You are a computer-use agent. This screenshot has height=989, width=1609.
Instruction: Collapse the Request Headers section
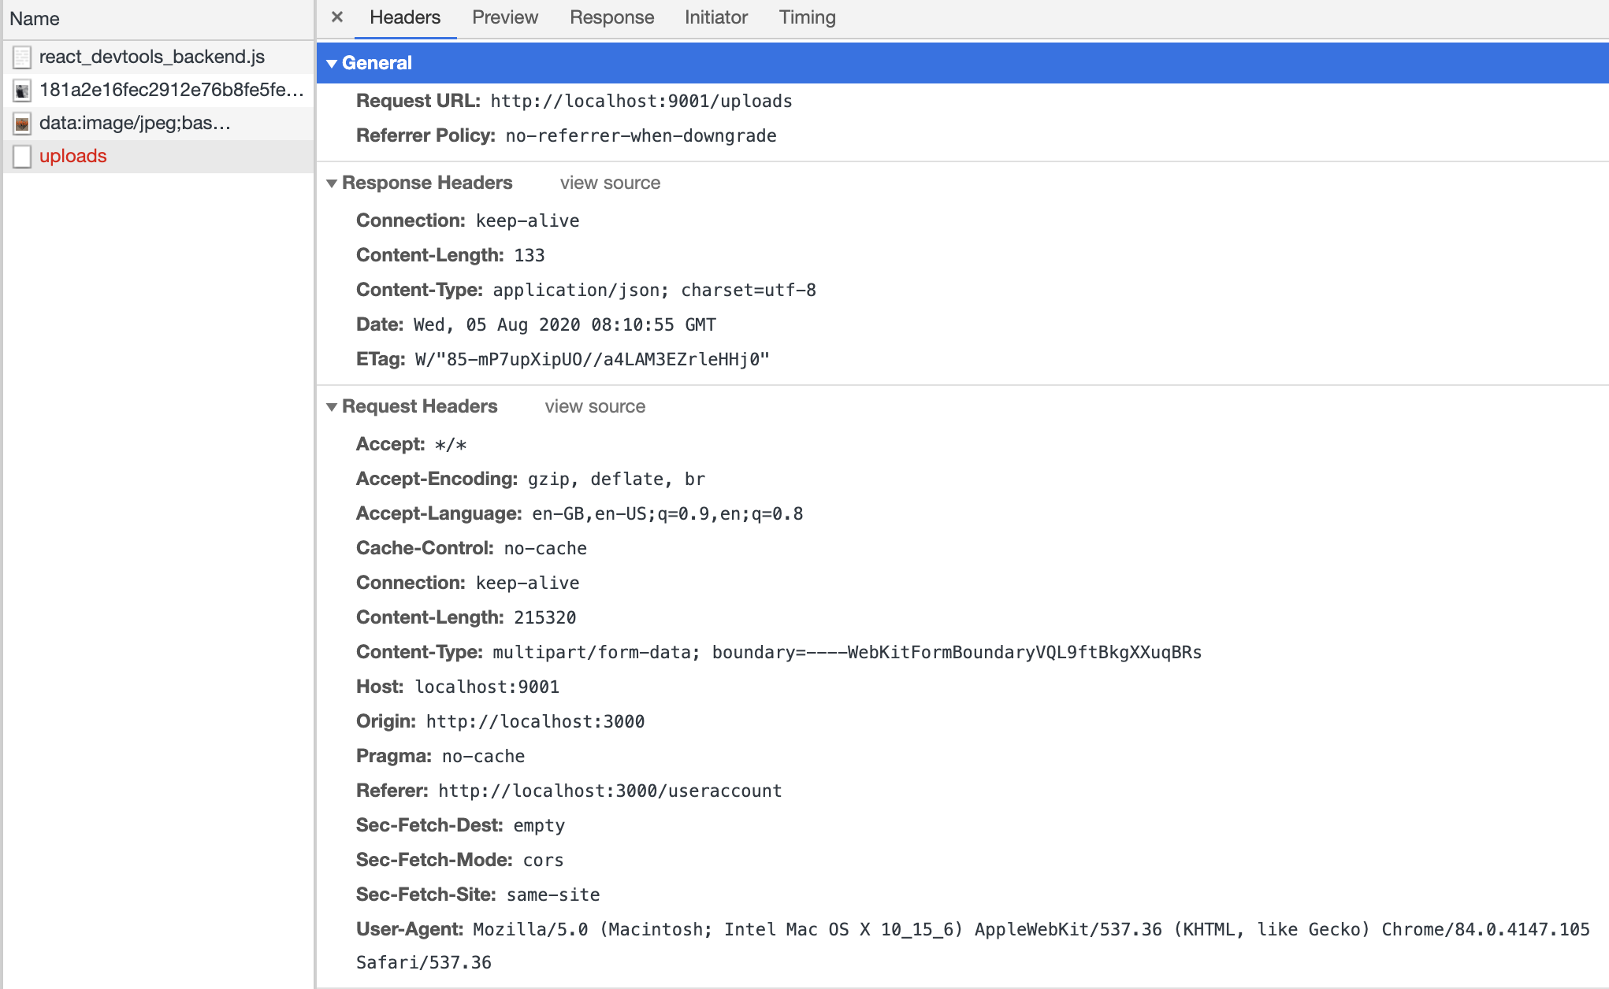[x=332, y=406]
